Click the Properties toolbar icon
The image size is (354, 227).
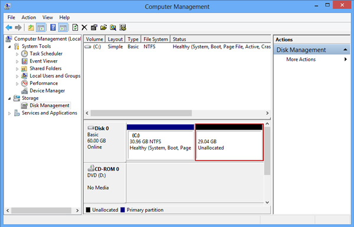pos(94,28)
